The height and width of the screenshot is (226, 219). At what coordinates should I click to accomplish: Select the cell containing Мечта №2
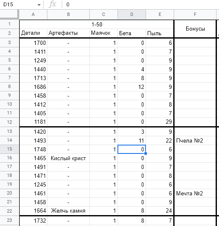pyautogui.click(x=195, y=193)
